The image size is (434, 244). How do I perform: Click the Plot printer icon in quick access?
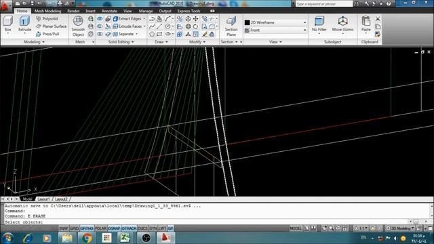(60, 3)
